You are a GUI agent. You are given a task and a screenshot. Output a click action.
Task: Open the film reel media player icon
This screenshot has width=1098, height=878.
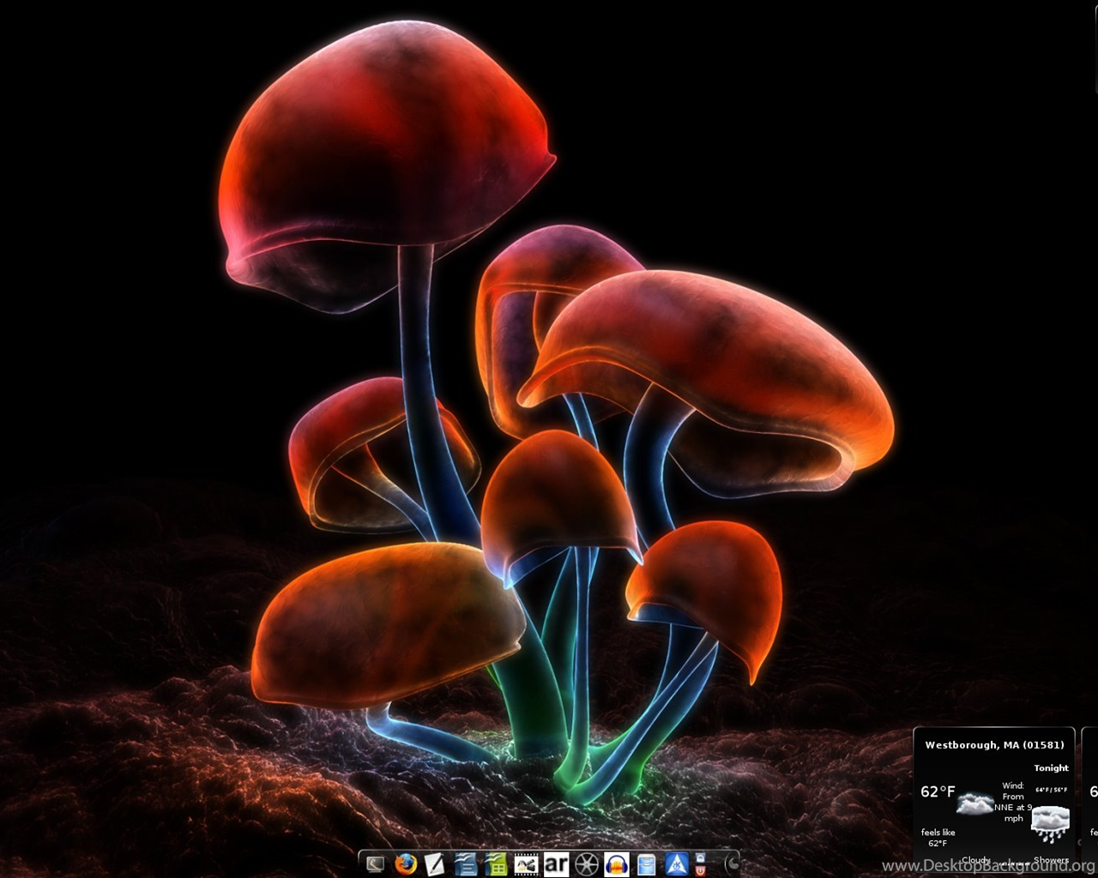(x=586, y=863)
